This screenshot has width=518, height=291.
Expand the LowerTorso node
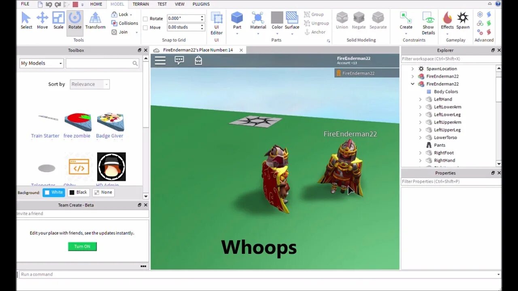tap(420, 138)
